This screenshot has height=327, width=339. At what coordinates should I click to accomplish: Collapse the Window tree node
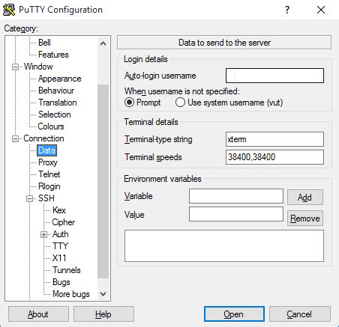click(x=15, y=67)
